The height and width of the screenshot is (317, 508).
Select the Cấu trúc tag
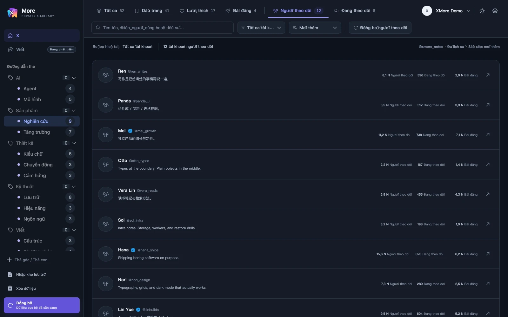coord(42,241)
